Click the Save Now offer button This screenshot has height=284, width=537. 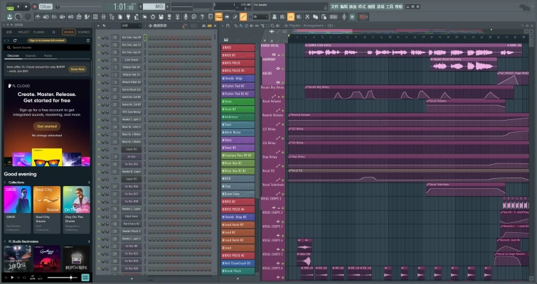point(77,69)
